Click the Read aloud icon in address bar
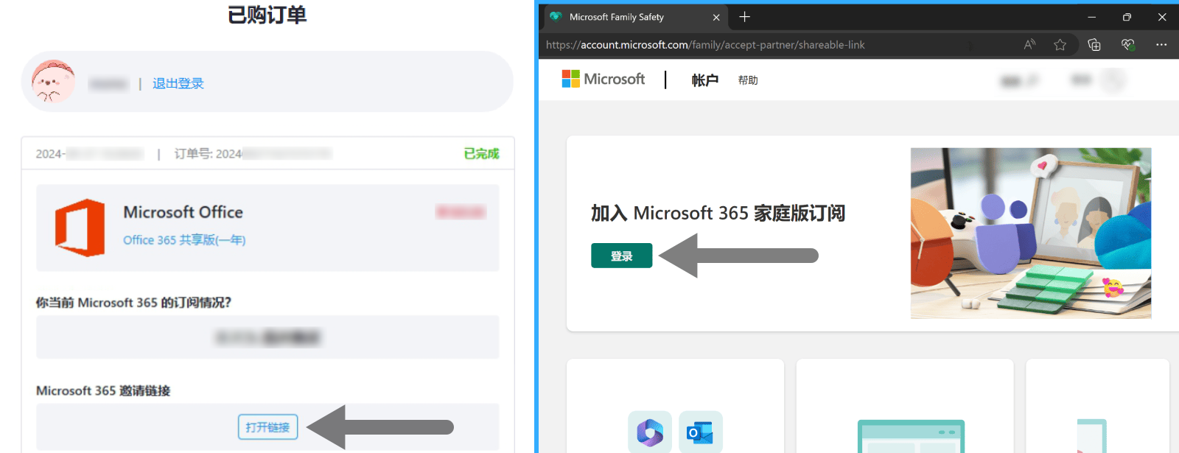The width and height of the screenshot is (1179, 453). [x=1029, y=45]
